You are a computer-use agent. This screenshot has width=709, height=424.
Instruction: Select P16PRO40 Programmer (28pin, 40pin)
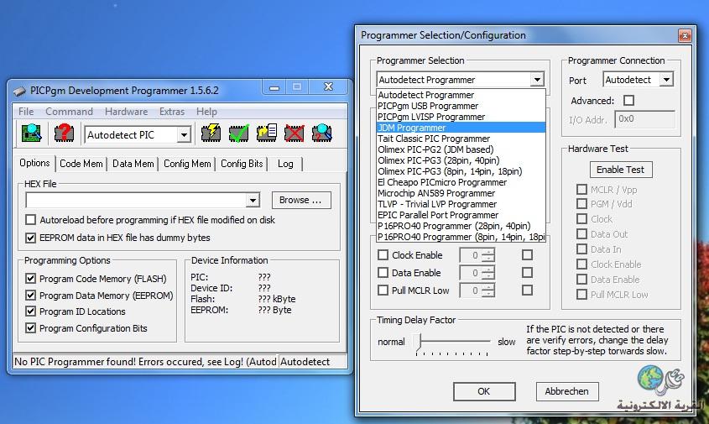[461, 226]
